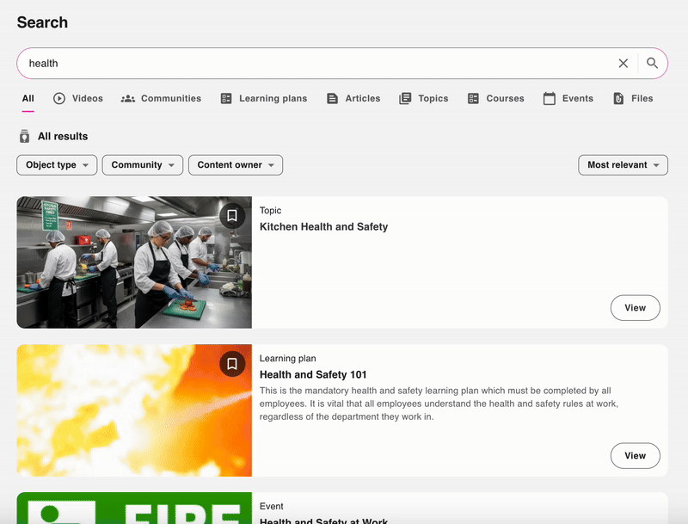Bookmark the Health and Safety 101 learning plan
Image resolution: width=688 pixels, height=524 pixels.
click(232, 364)
